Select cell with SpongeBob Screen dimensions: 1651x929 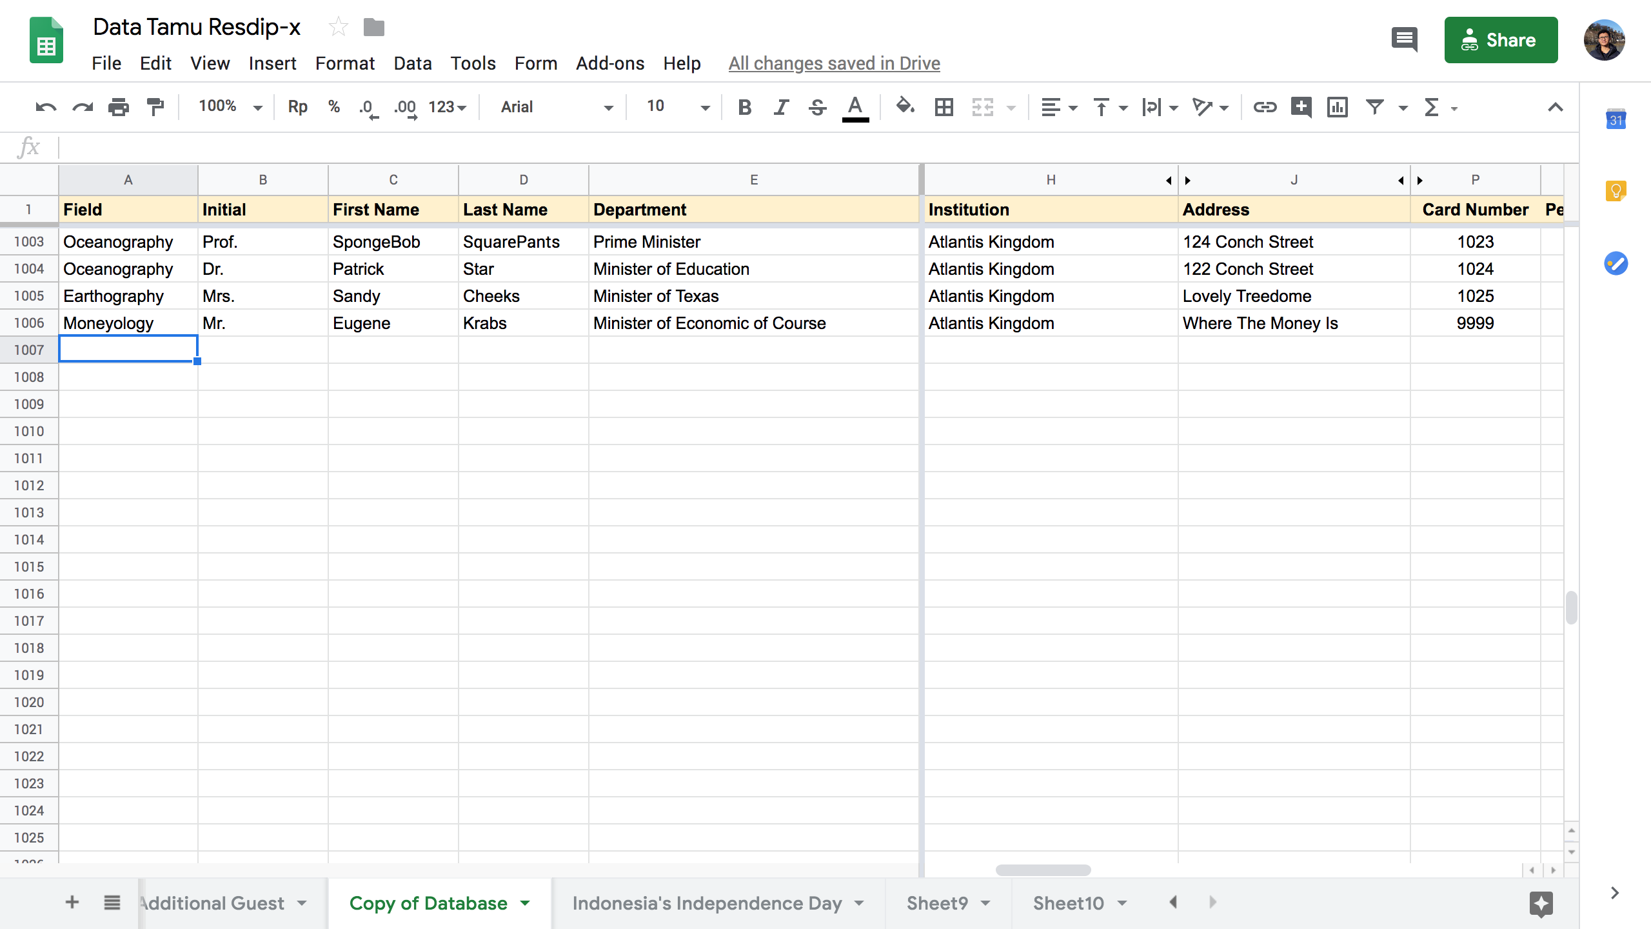pyautogui.click(x=393, y=242)
